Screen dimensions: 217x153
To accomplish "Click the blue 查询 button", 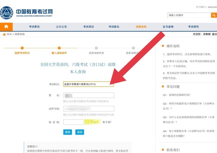I will point(68,132).
